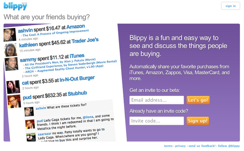Open the privacy link
This screenshot has height=151, width=244.
[180, 146]
